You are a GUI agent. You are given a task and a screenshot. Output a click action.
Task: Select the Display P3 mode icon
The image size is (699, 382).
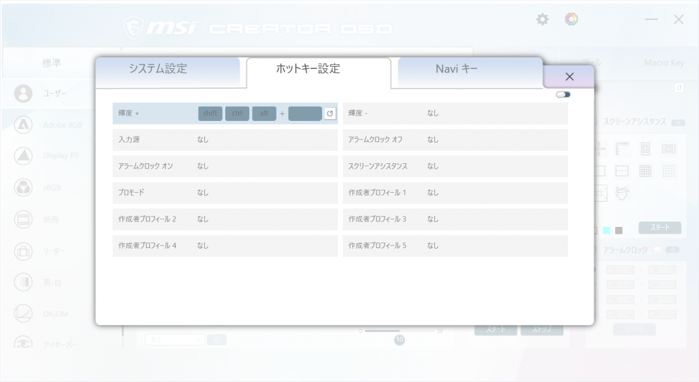23,156
